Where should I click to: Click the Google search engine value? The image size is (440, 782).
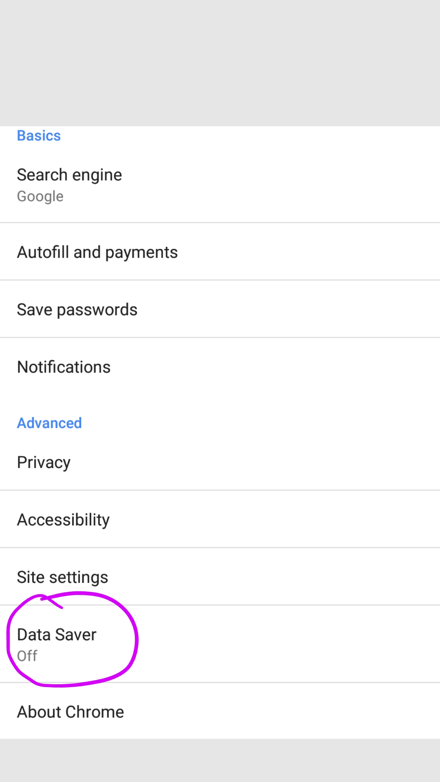tap(40, 197)
